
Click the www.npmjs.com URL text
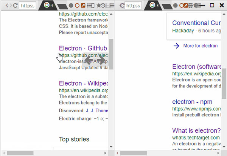click(x=197, y=109)
